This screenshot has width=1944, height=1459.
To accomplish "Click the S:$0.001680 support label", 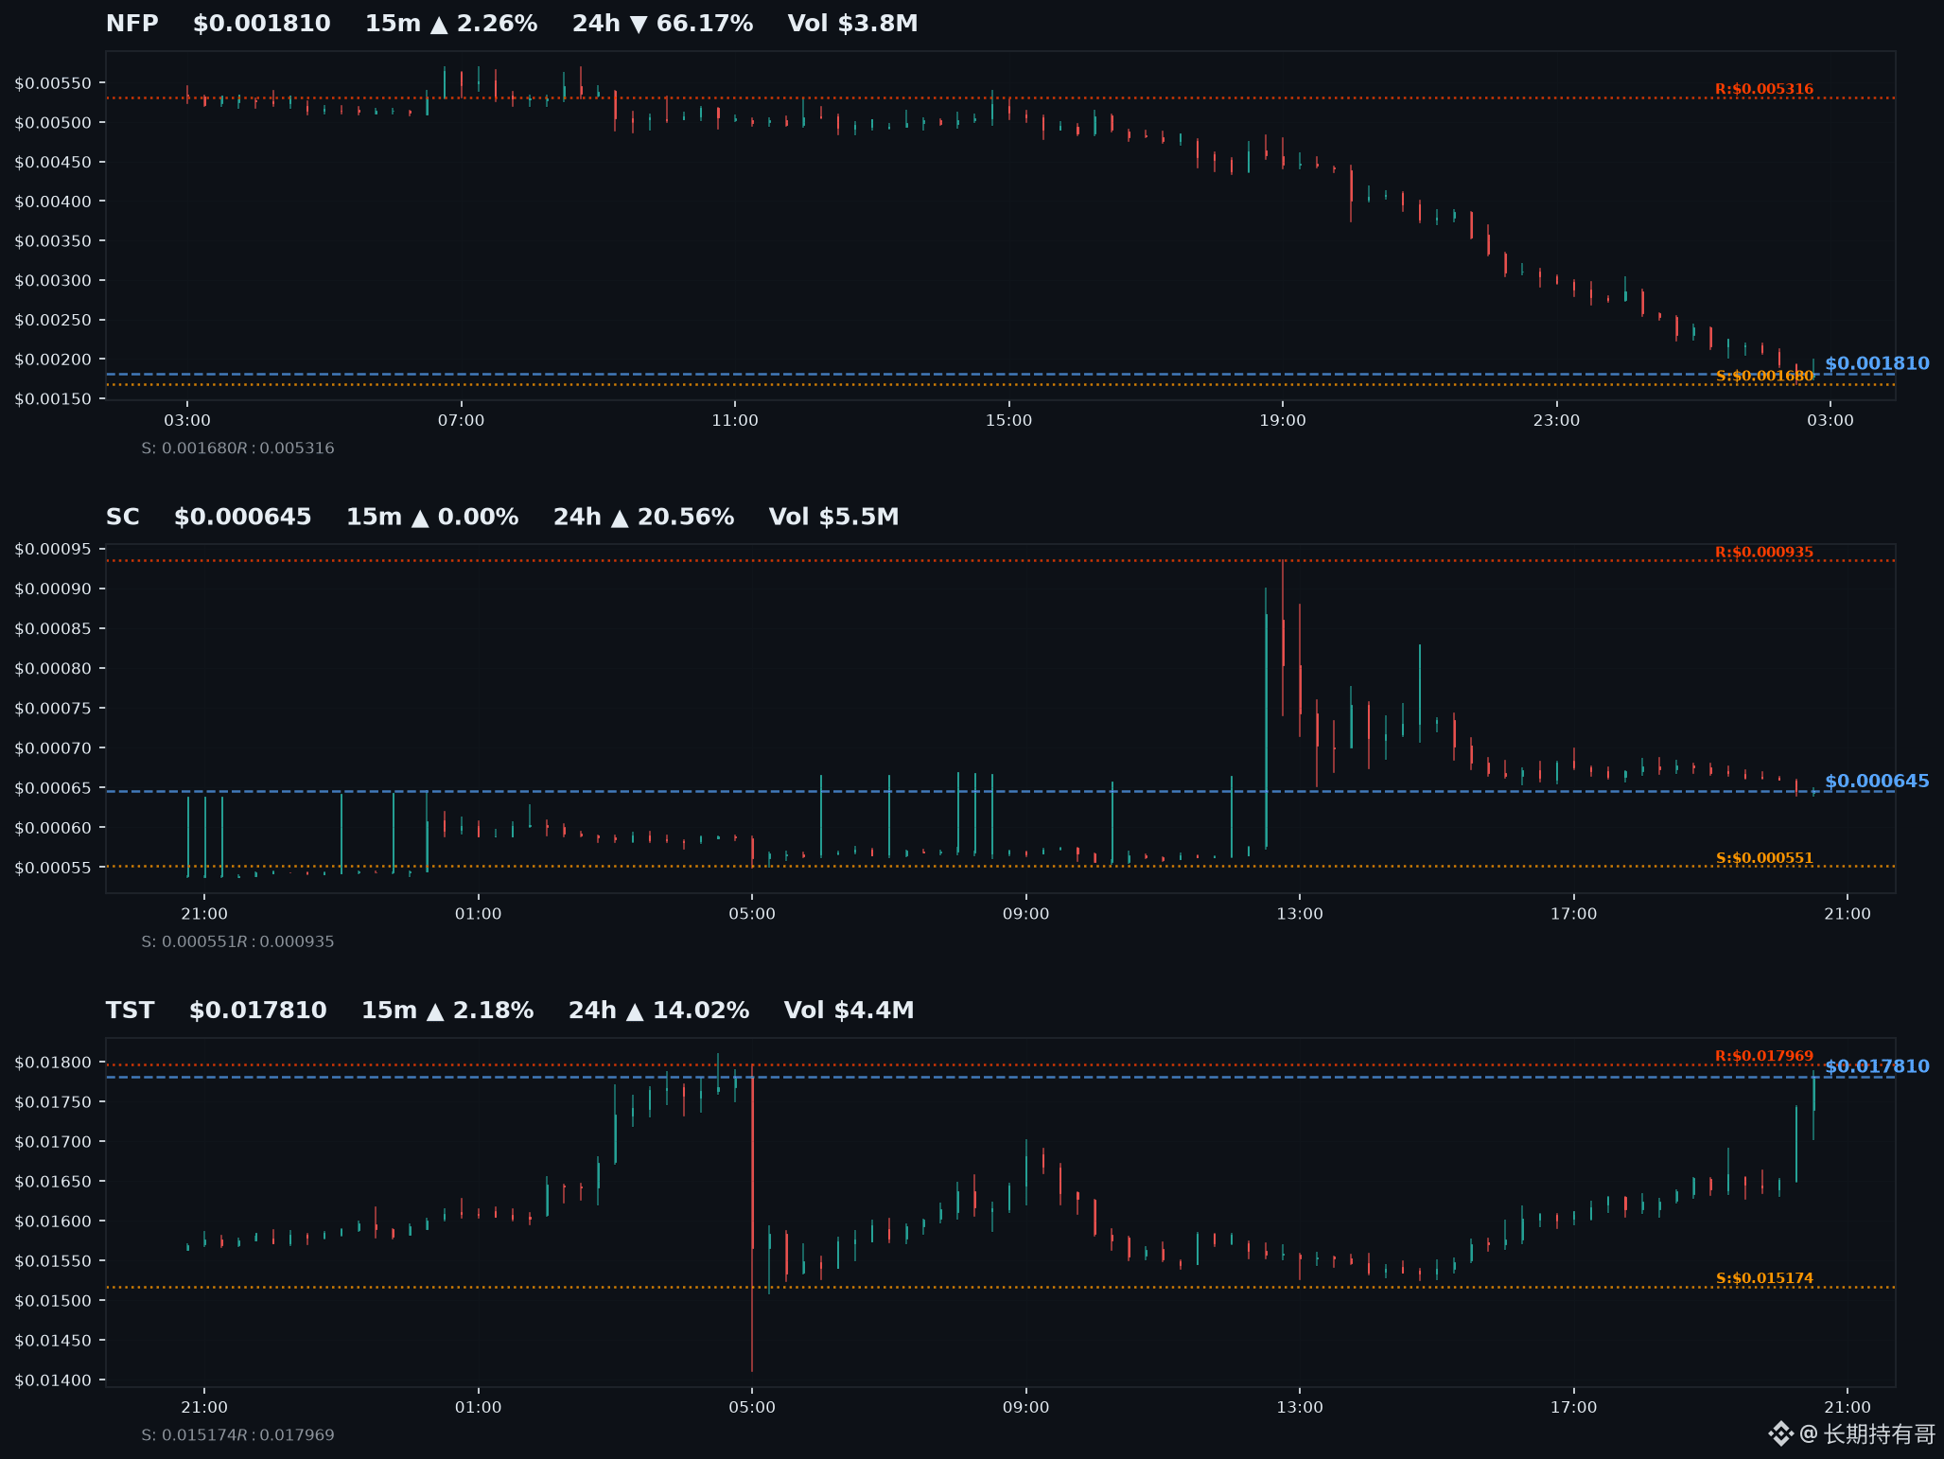I will 1764,376.
